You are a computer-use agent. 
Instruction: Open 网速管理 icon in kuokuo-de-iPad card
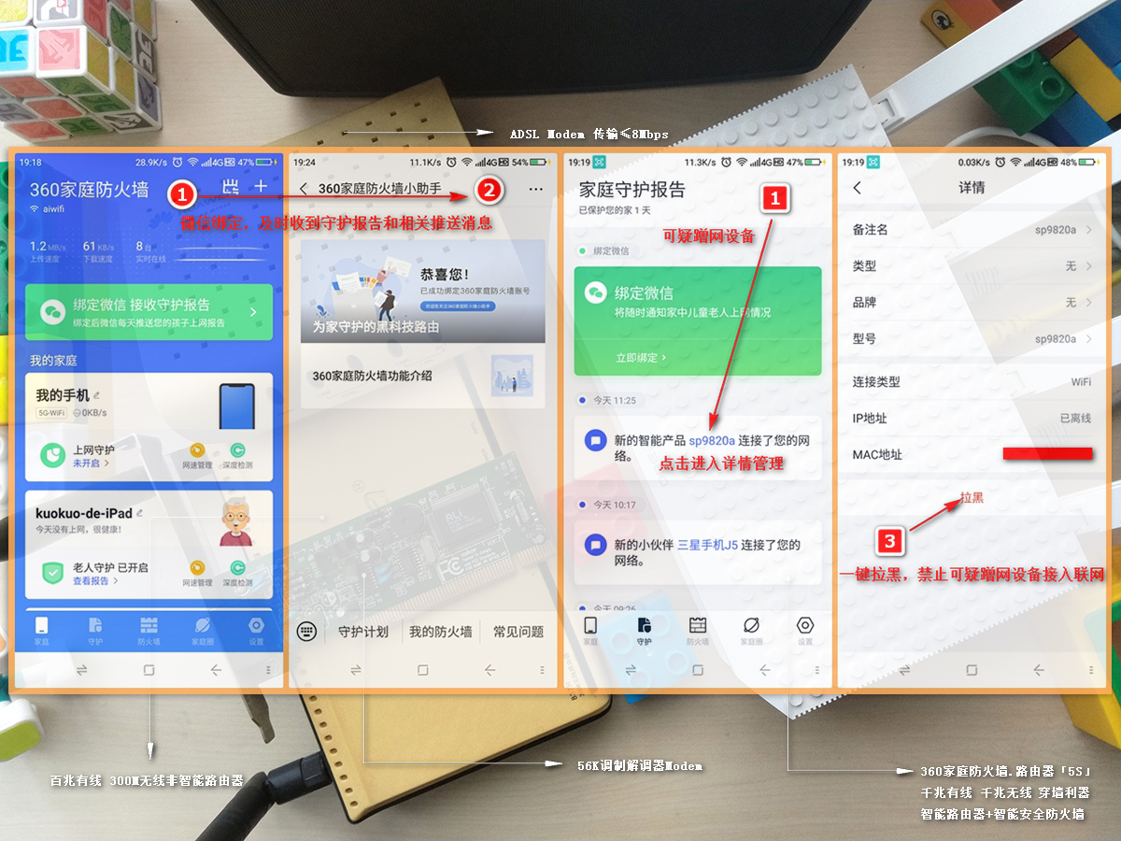[197, 573]
